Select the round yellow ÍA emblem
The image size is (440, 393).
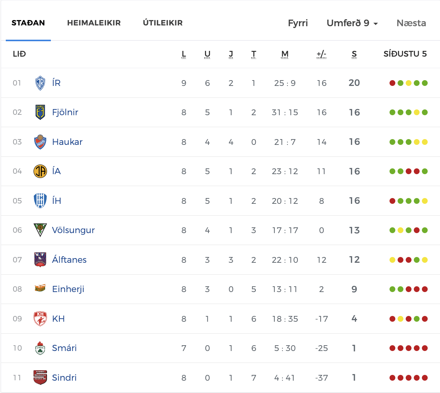coord(40,171)
